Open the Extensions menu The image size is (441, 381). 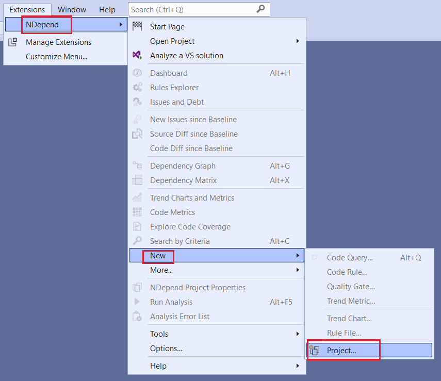pos(27,10)
